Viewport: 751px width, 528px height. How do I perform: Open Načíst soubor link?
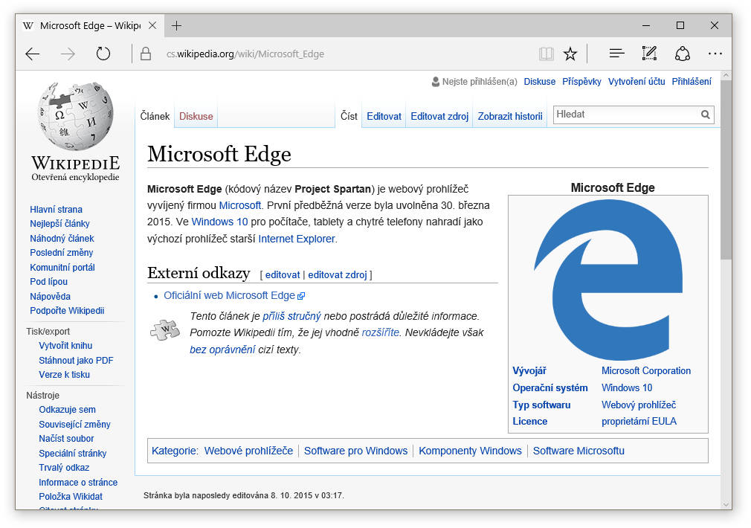click(x=66, y=439)
